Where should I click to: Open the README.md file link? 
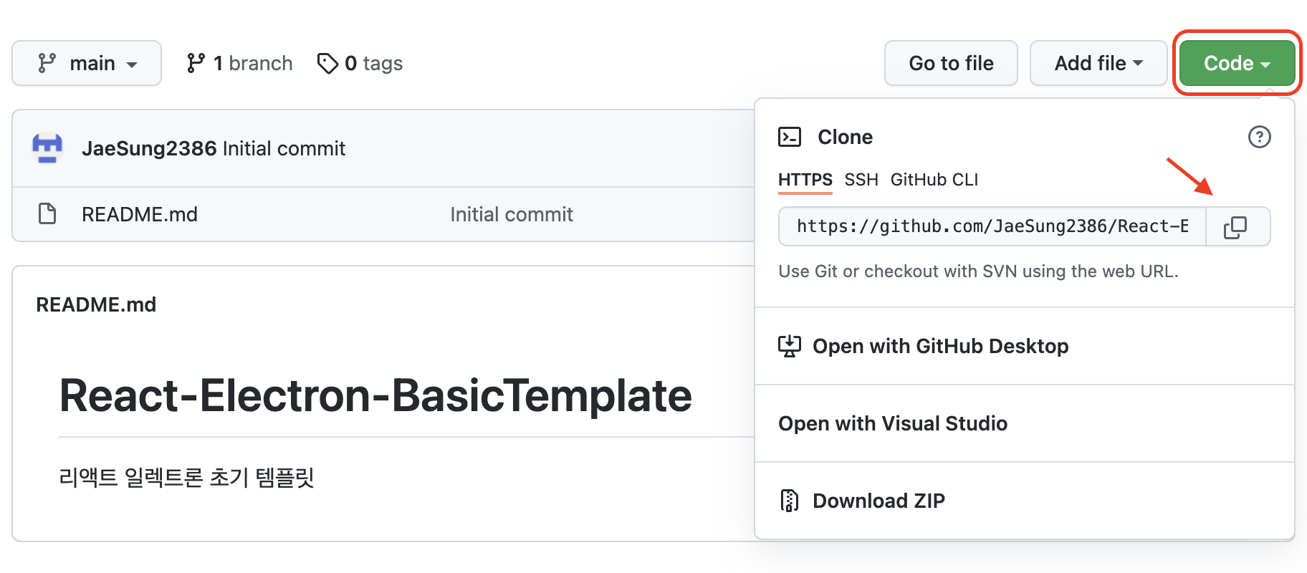(140, 214)
